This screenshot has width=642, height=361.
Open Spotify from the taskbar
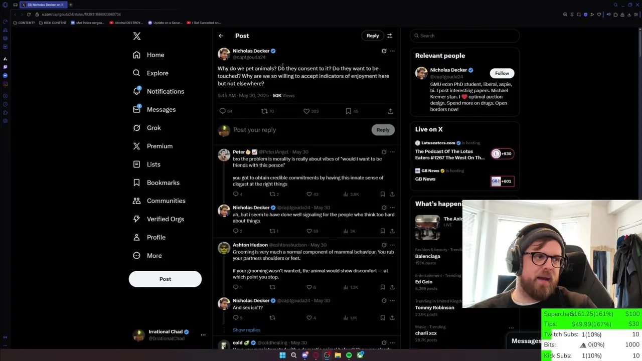[x=349, y=355]
